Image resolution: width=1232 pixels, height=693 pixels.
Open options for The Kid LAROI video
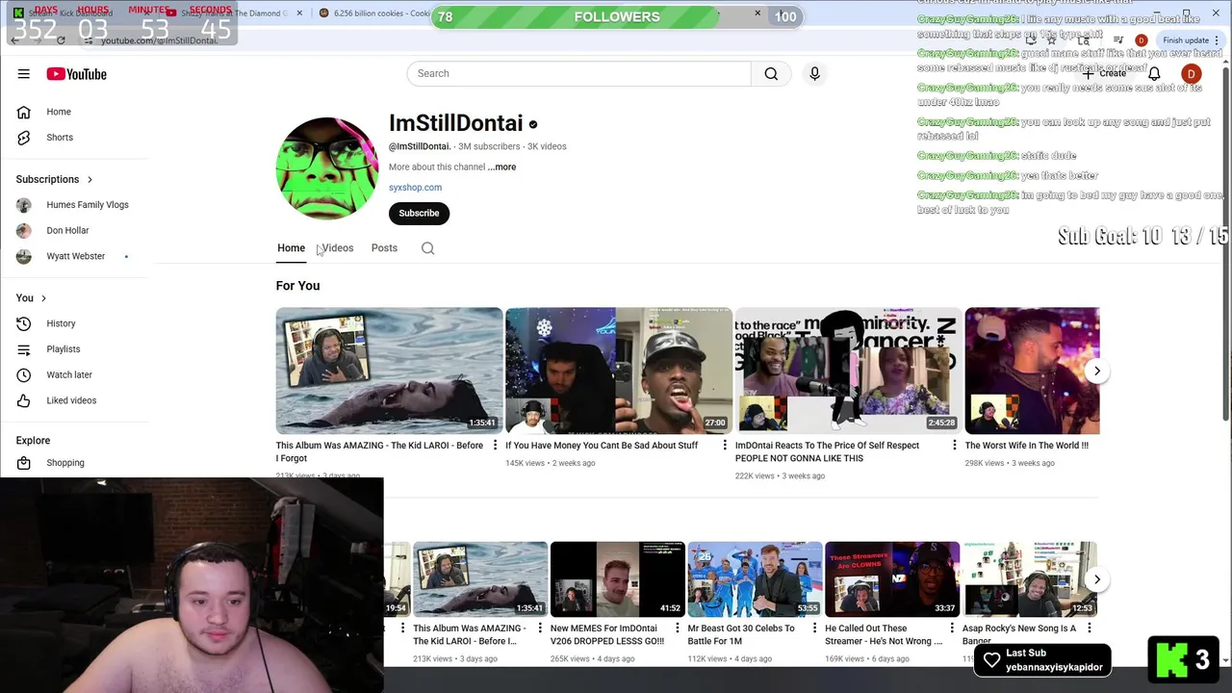(x=495, y=445)
